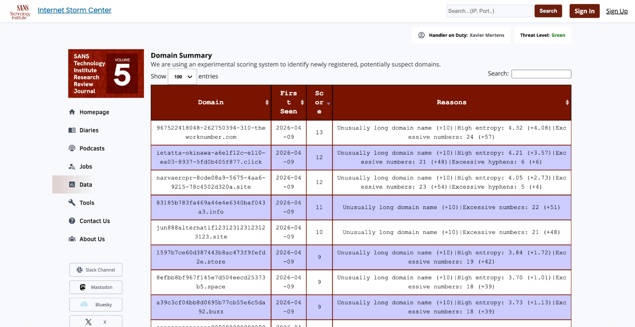Click the Tools wrench icon
635x327 pixels.
(72, 202)
